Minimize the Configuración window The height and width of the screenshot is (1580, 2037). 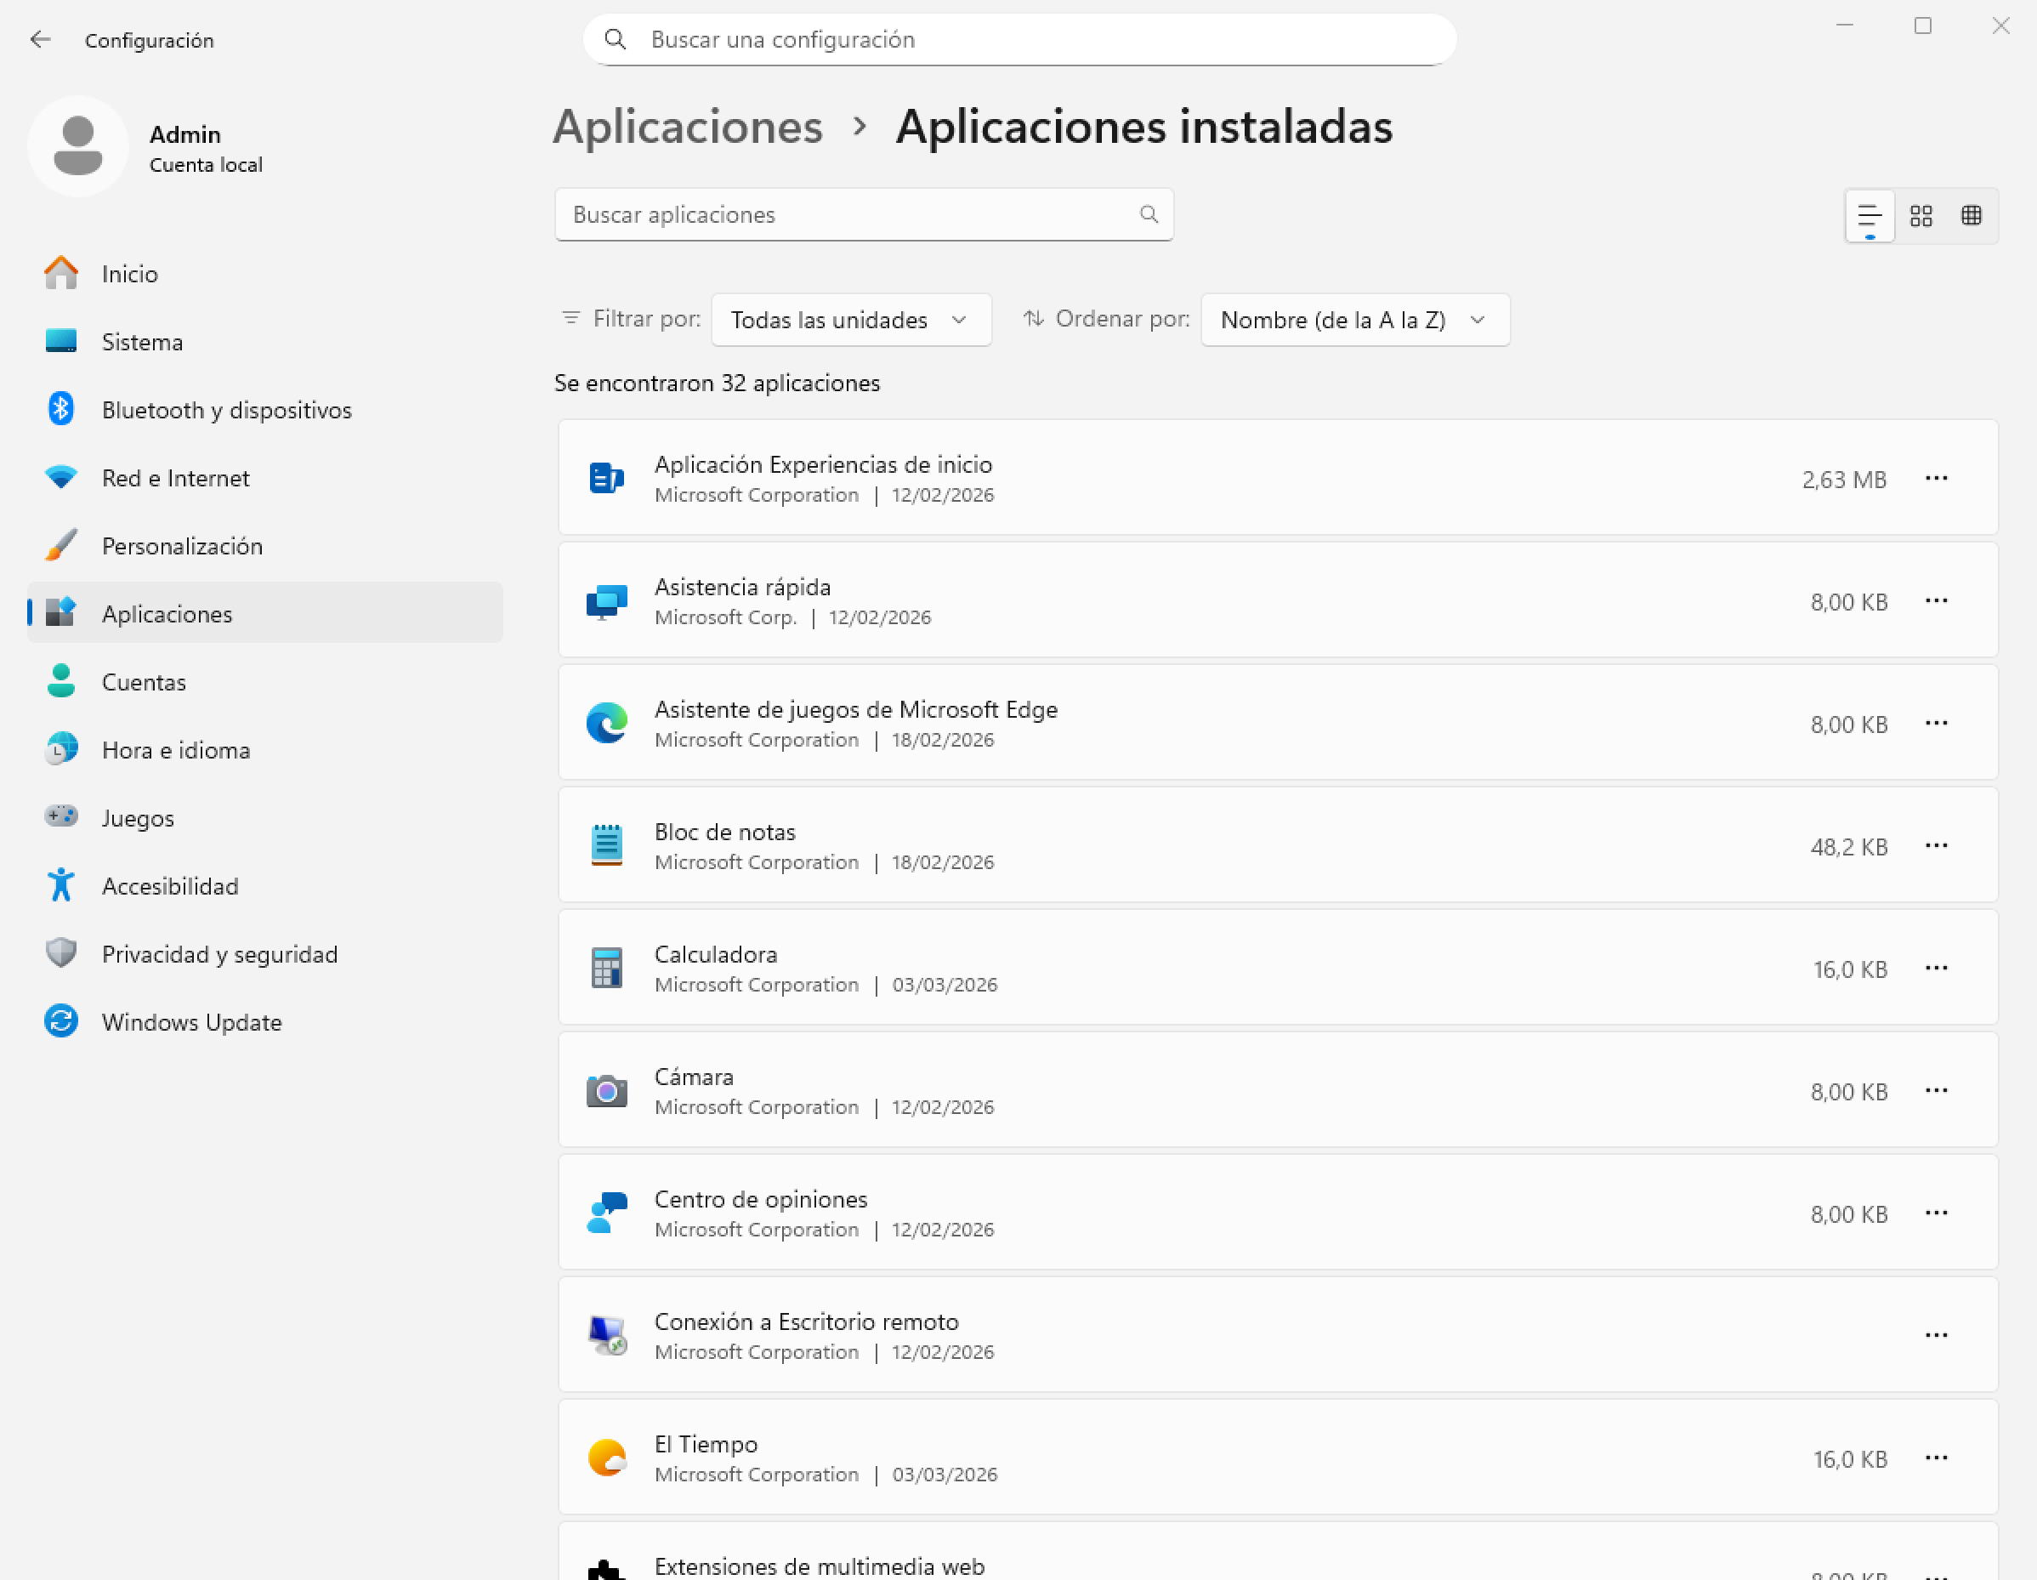click(1844, 26)
